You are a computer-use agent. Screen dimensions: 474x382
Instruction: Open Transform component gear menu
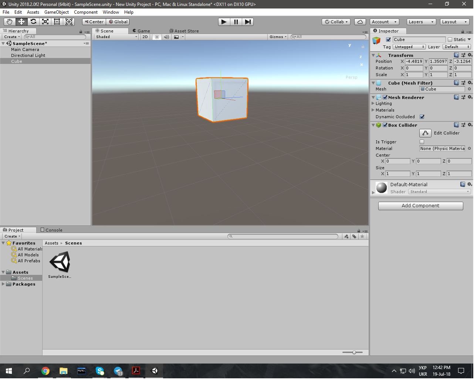[470, 55]
